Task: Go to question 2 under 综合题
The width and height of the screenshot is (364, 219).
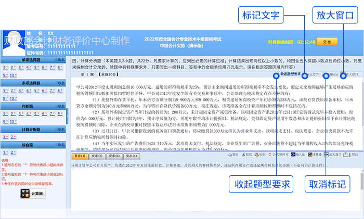Action: (11, 153)
